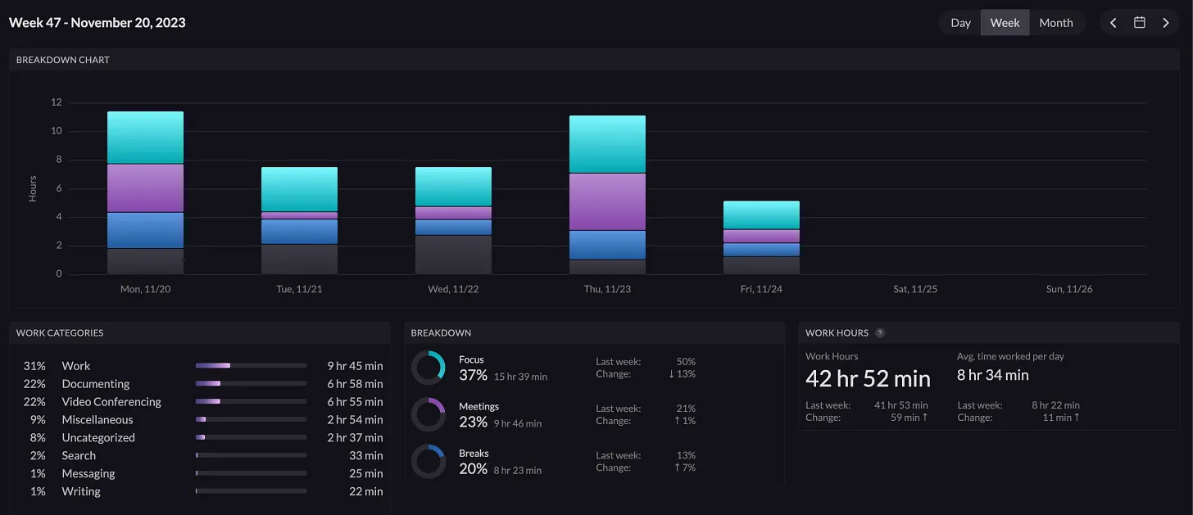Screen dimensions: 1193x515
Task: Click the 'Video Conferencing' category name
Action: click(111, 402)
